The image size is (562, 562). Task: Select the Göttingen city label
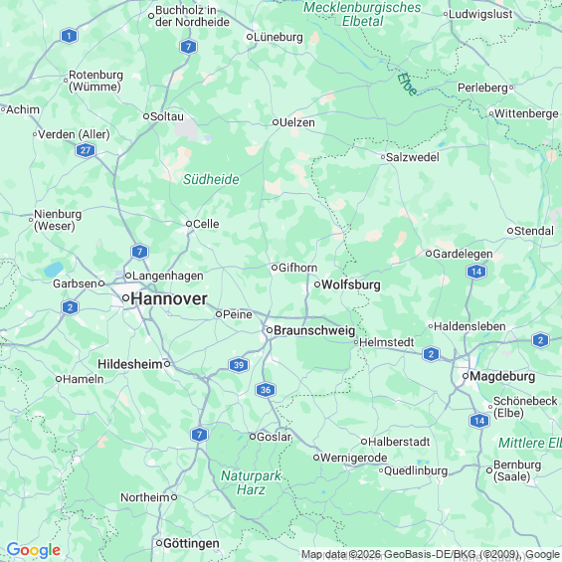click(191, 543)
